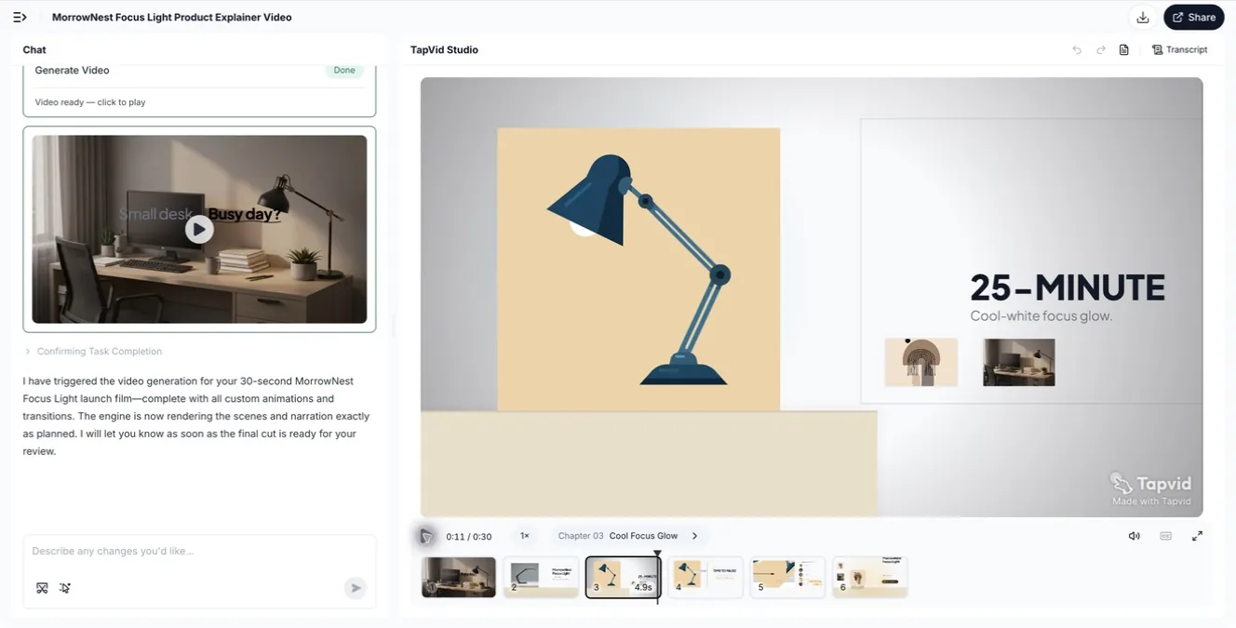
Task: Click the scissors clip icon under chat input
Action: (42, 588)
